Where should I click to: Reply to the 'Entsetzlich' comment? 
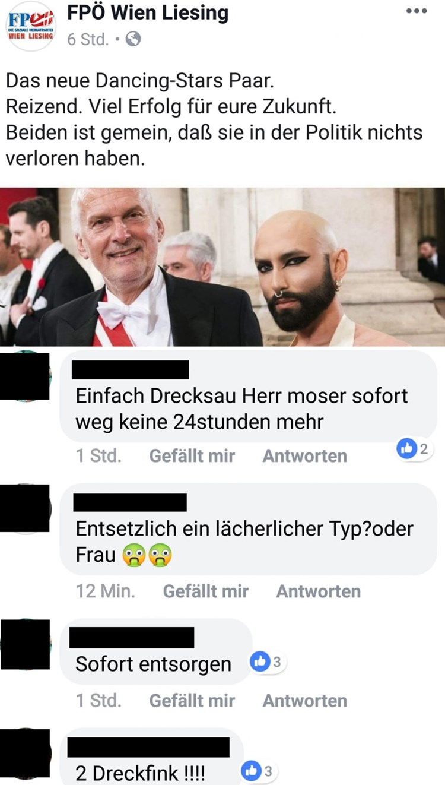(318, 591)
